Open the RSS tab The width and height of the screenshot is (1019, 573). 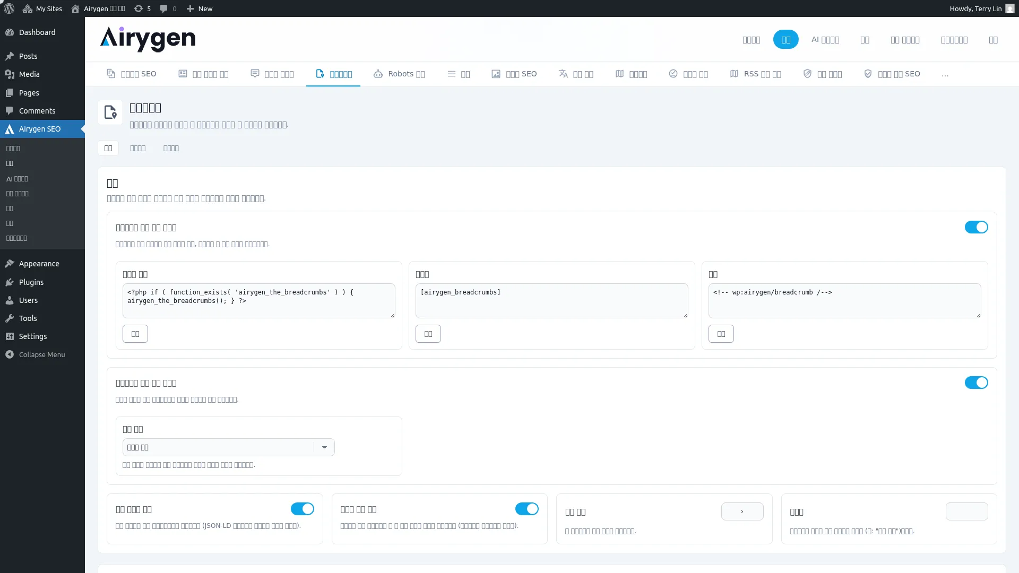(756, 74)
